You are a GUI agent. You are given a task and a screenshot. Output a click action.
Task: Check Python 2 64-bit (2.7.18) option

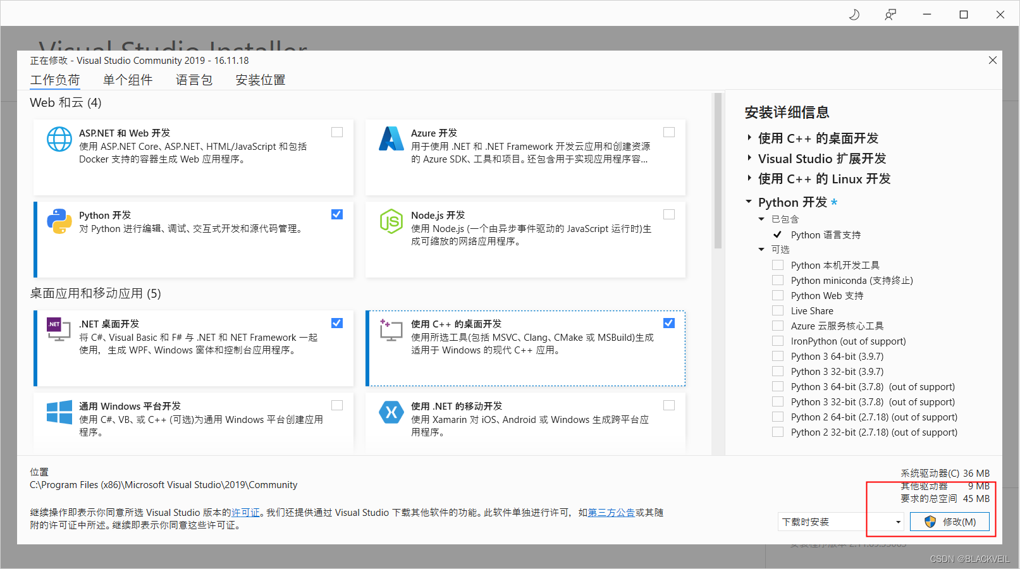[x=778, y=417]
